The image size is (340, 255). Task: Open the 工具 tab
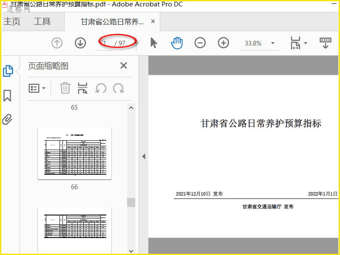tap(42, 22)
